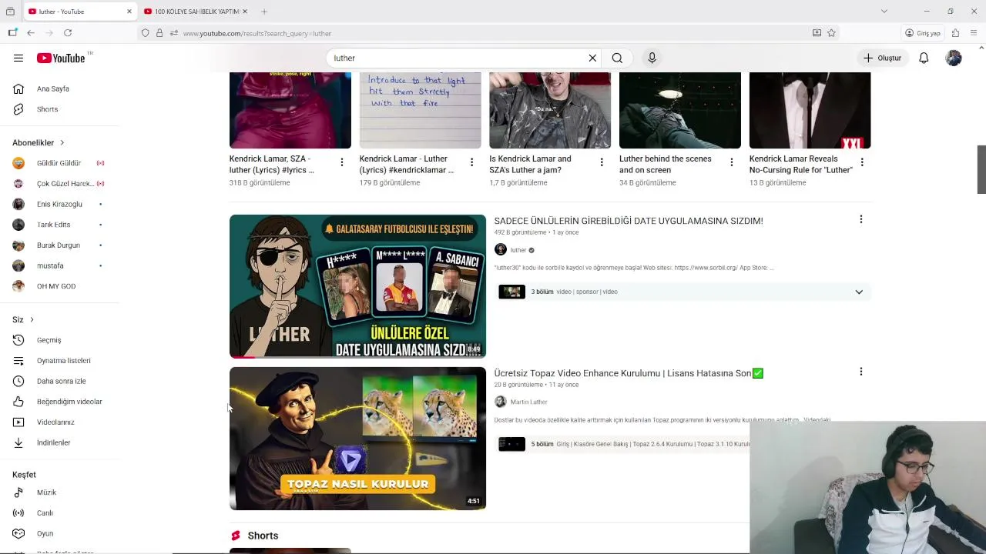Viewport: 986px width, 554px height.
Task: Open options for SADECE ÜNLÜLERİN video
Action: (x=860, y=219)
